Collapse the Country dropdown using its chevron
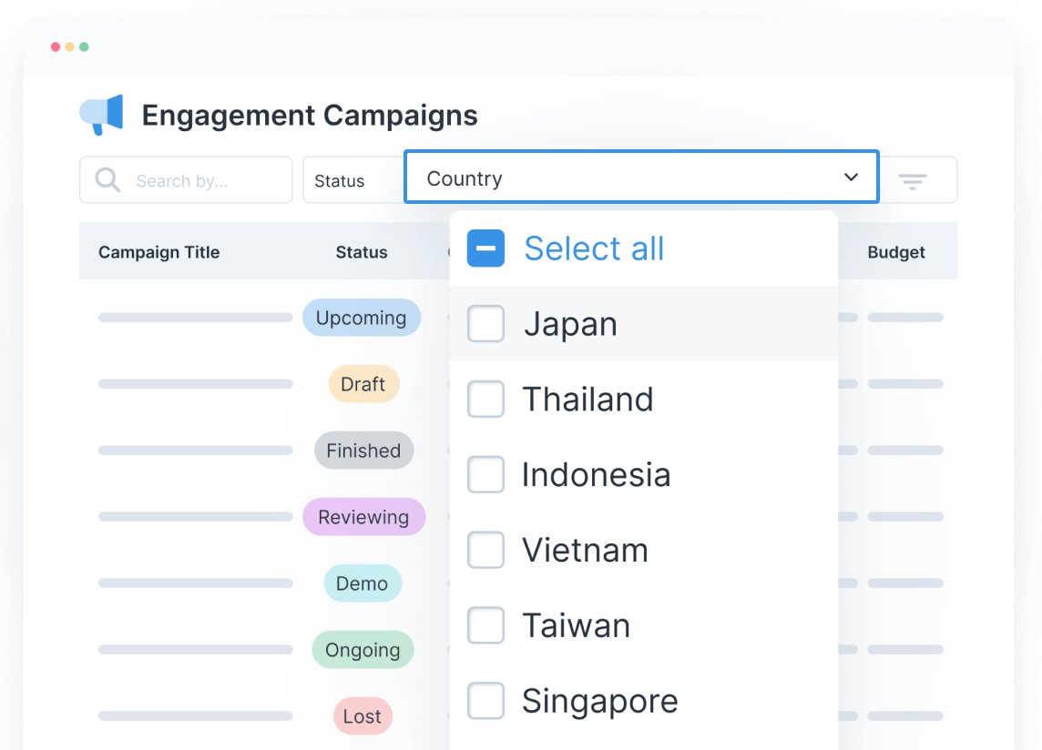1042x750 pixels. (850, 177)
